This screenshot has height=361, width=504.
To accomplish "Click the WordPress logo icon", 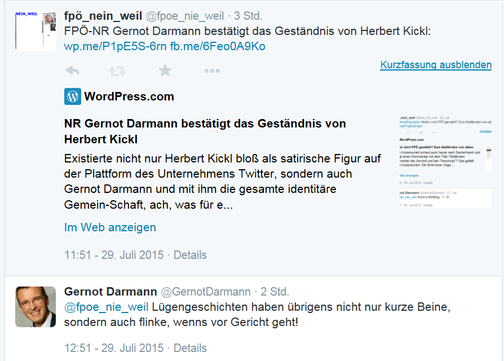I will point(73,96).
